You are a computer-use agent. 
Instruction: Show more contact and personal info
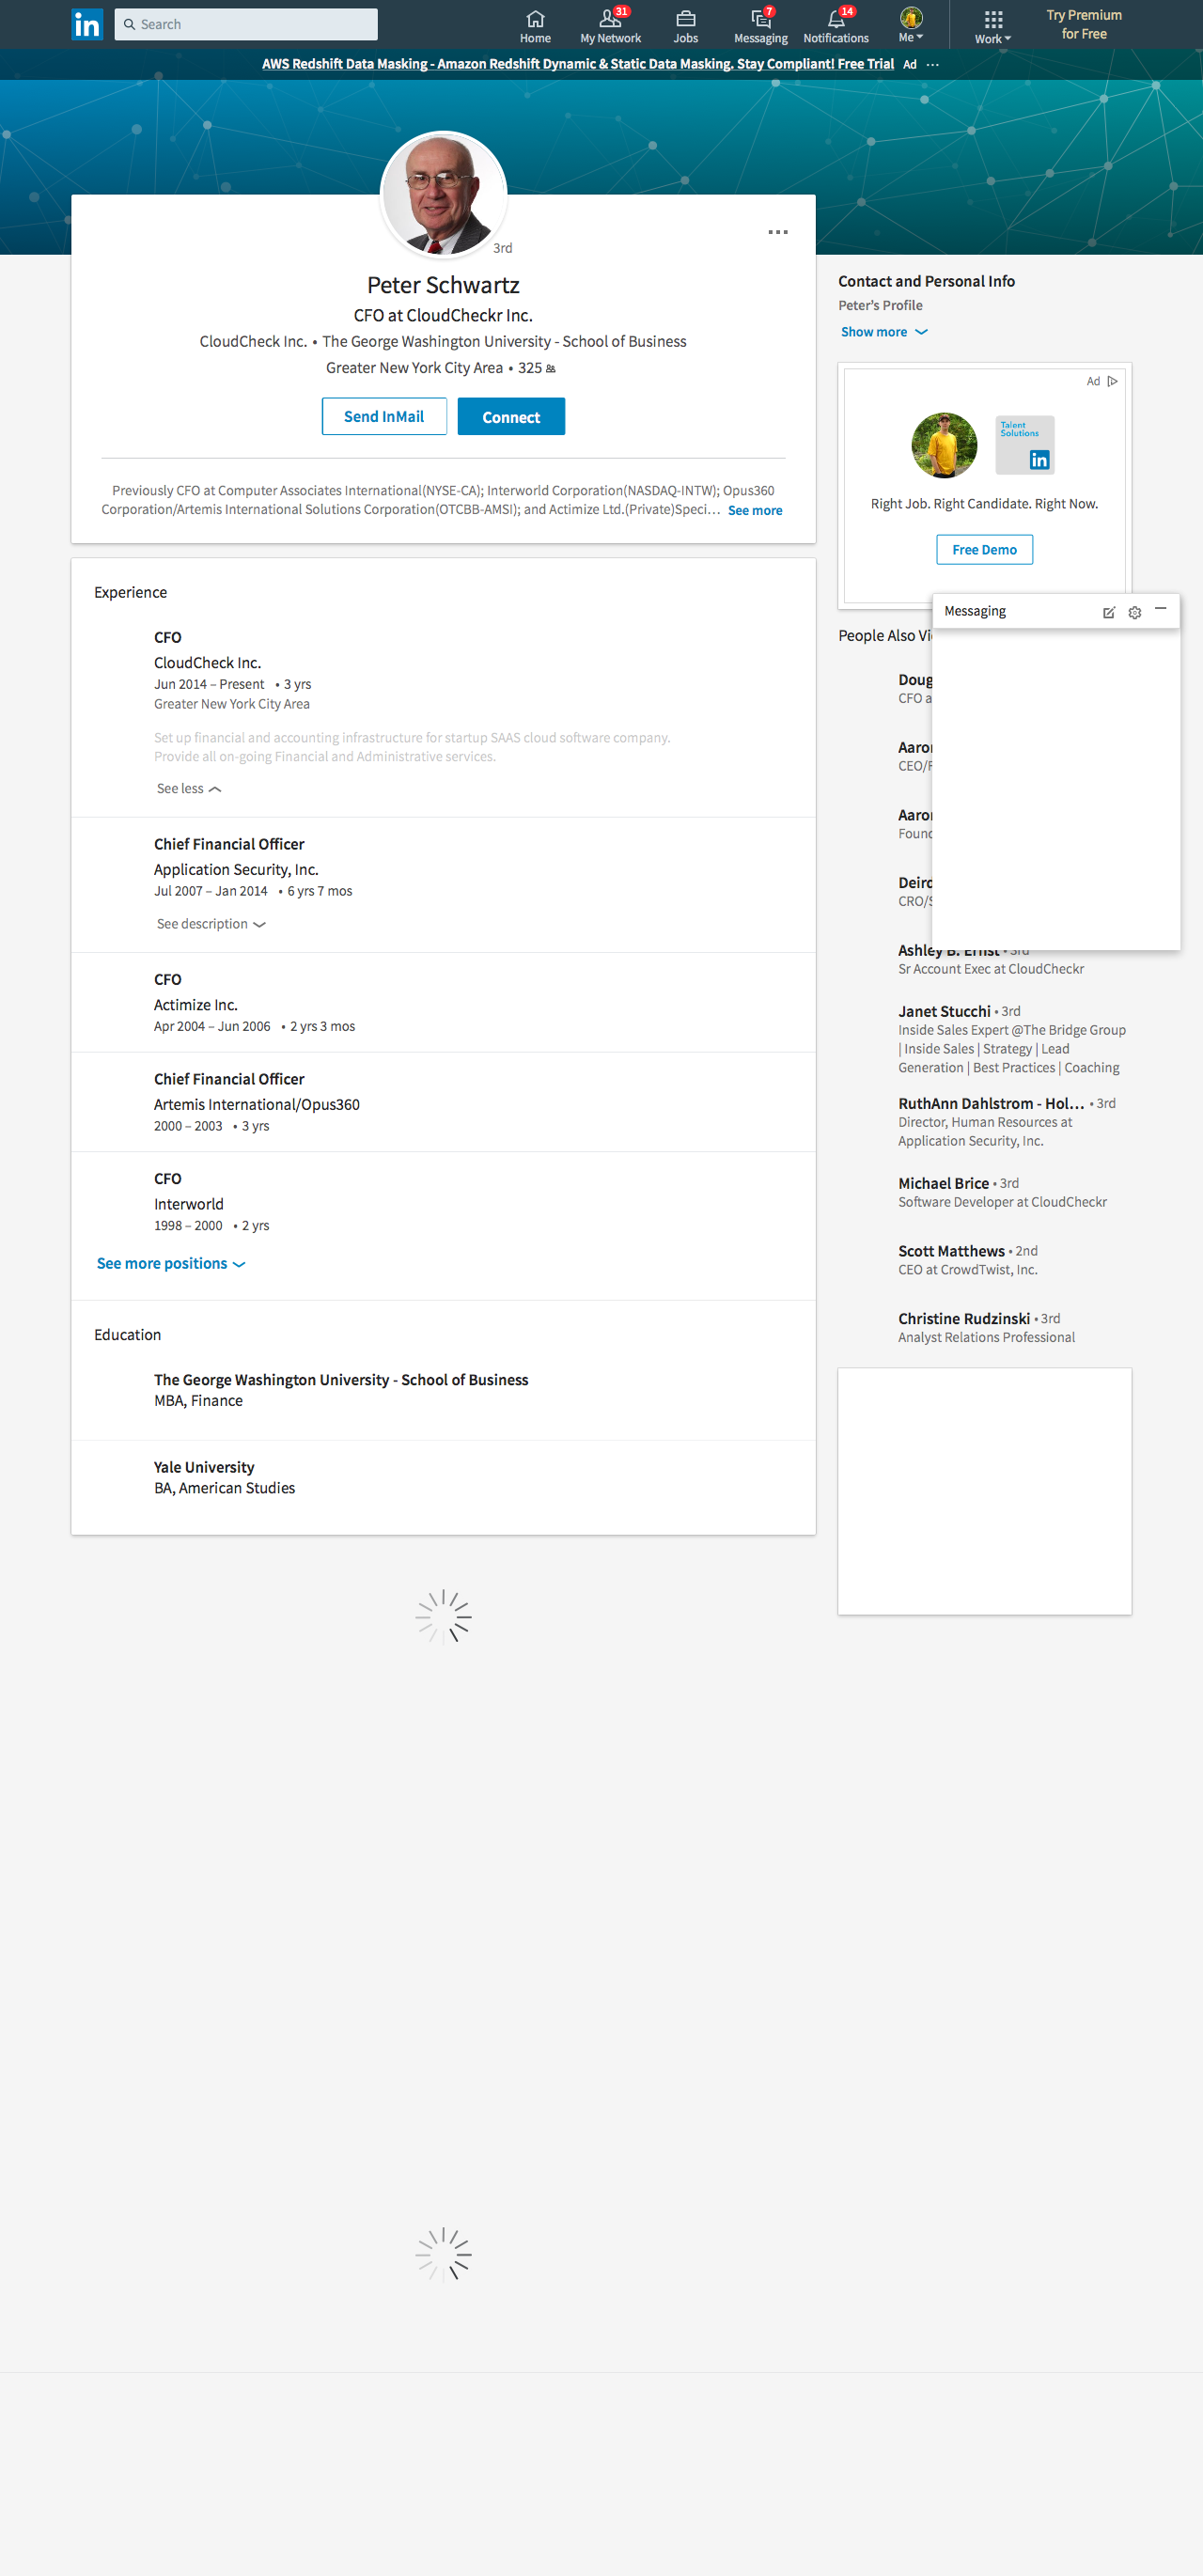[x=883, y=332]
